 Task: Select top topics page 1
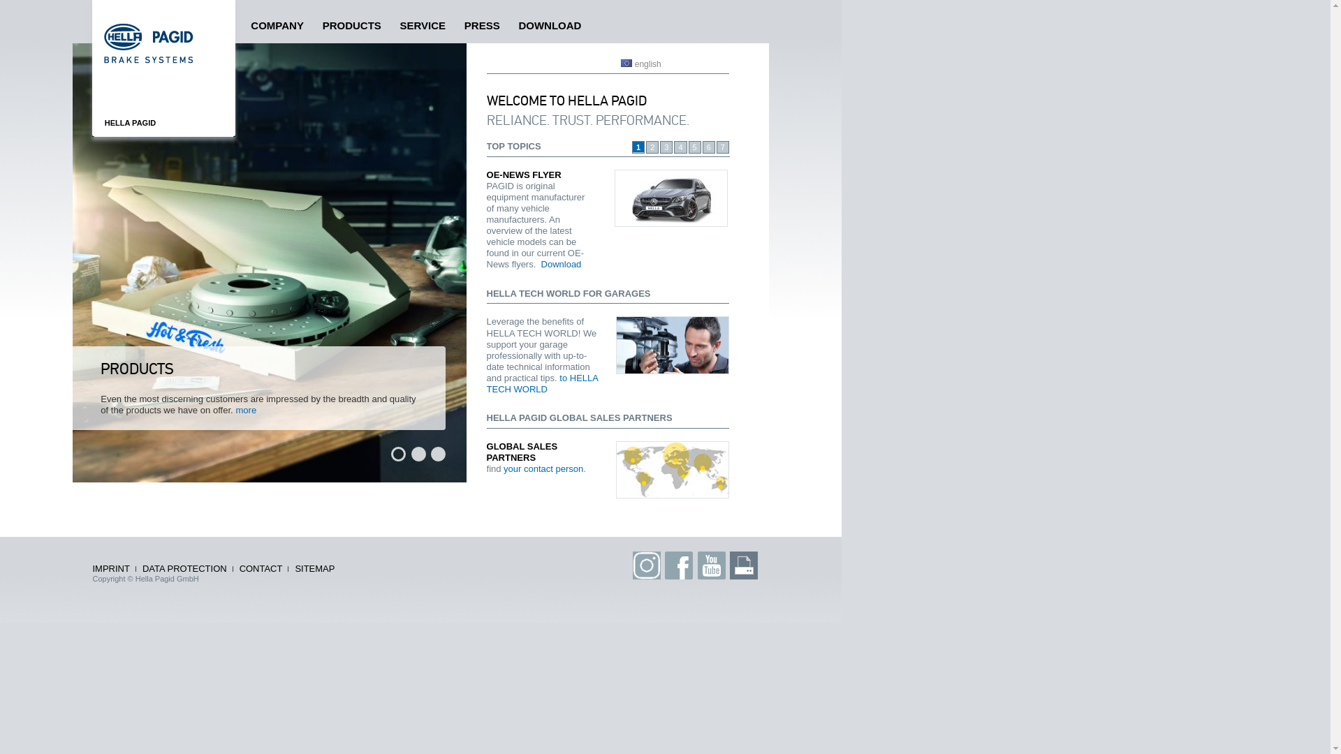click(x=638, y=147)
